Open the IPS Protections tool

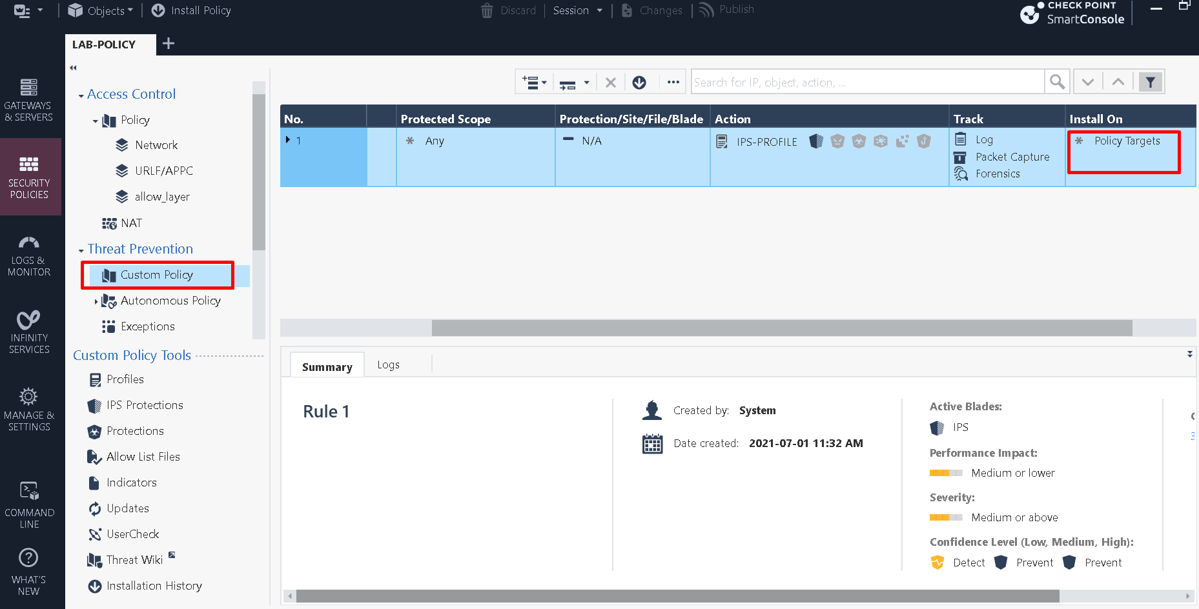click(143, 405)
